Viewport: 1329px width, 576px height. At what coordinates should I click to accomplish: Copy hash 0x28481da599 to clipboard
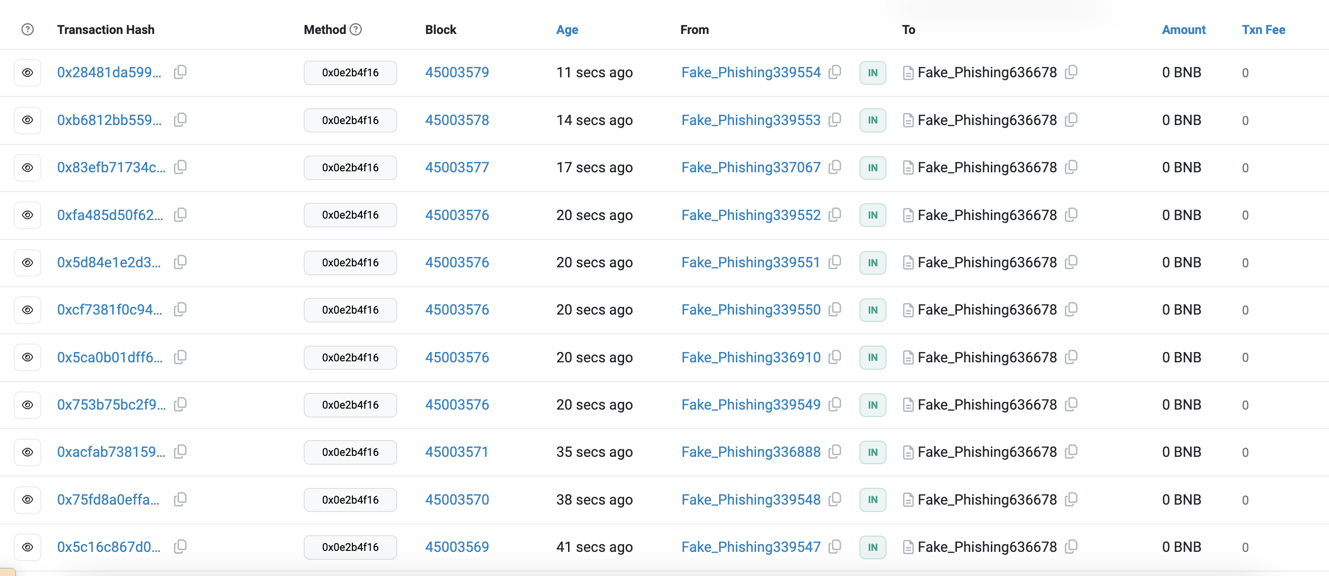coord(180,72)
